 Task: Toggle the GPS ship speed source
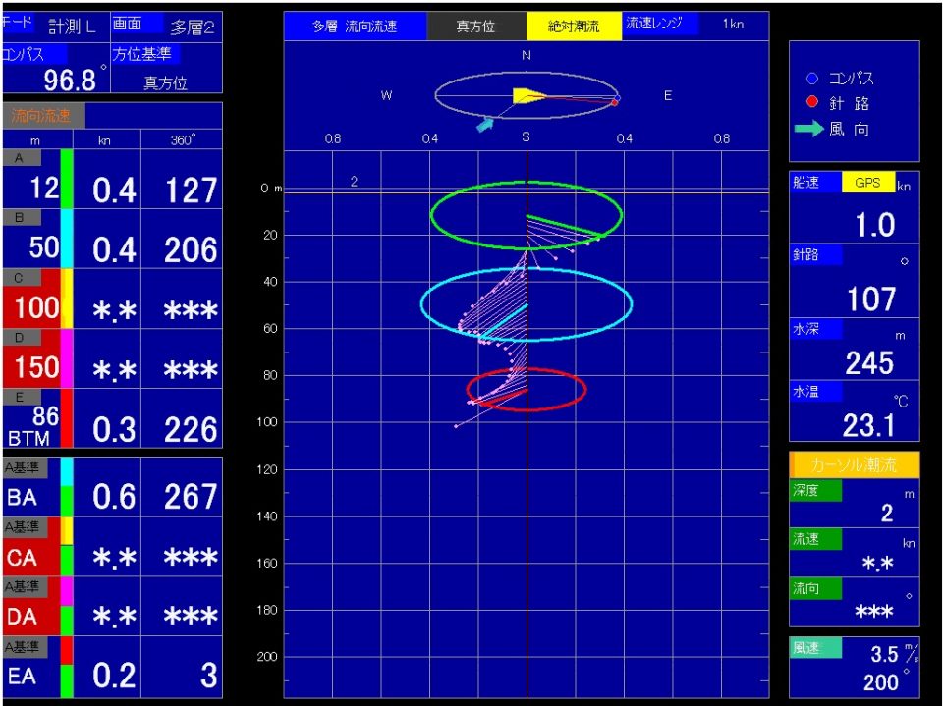tap(867, 183)
